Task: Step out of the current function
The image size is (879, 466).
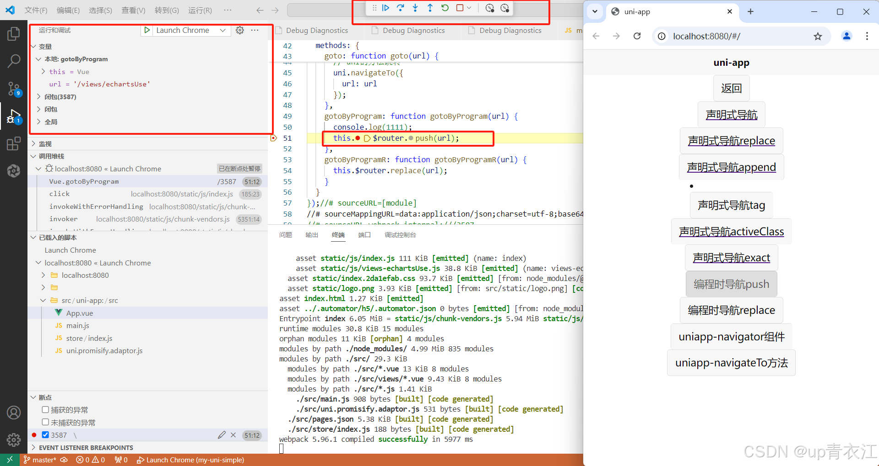Action: (430, 8)
